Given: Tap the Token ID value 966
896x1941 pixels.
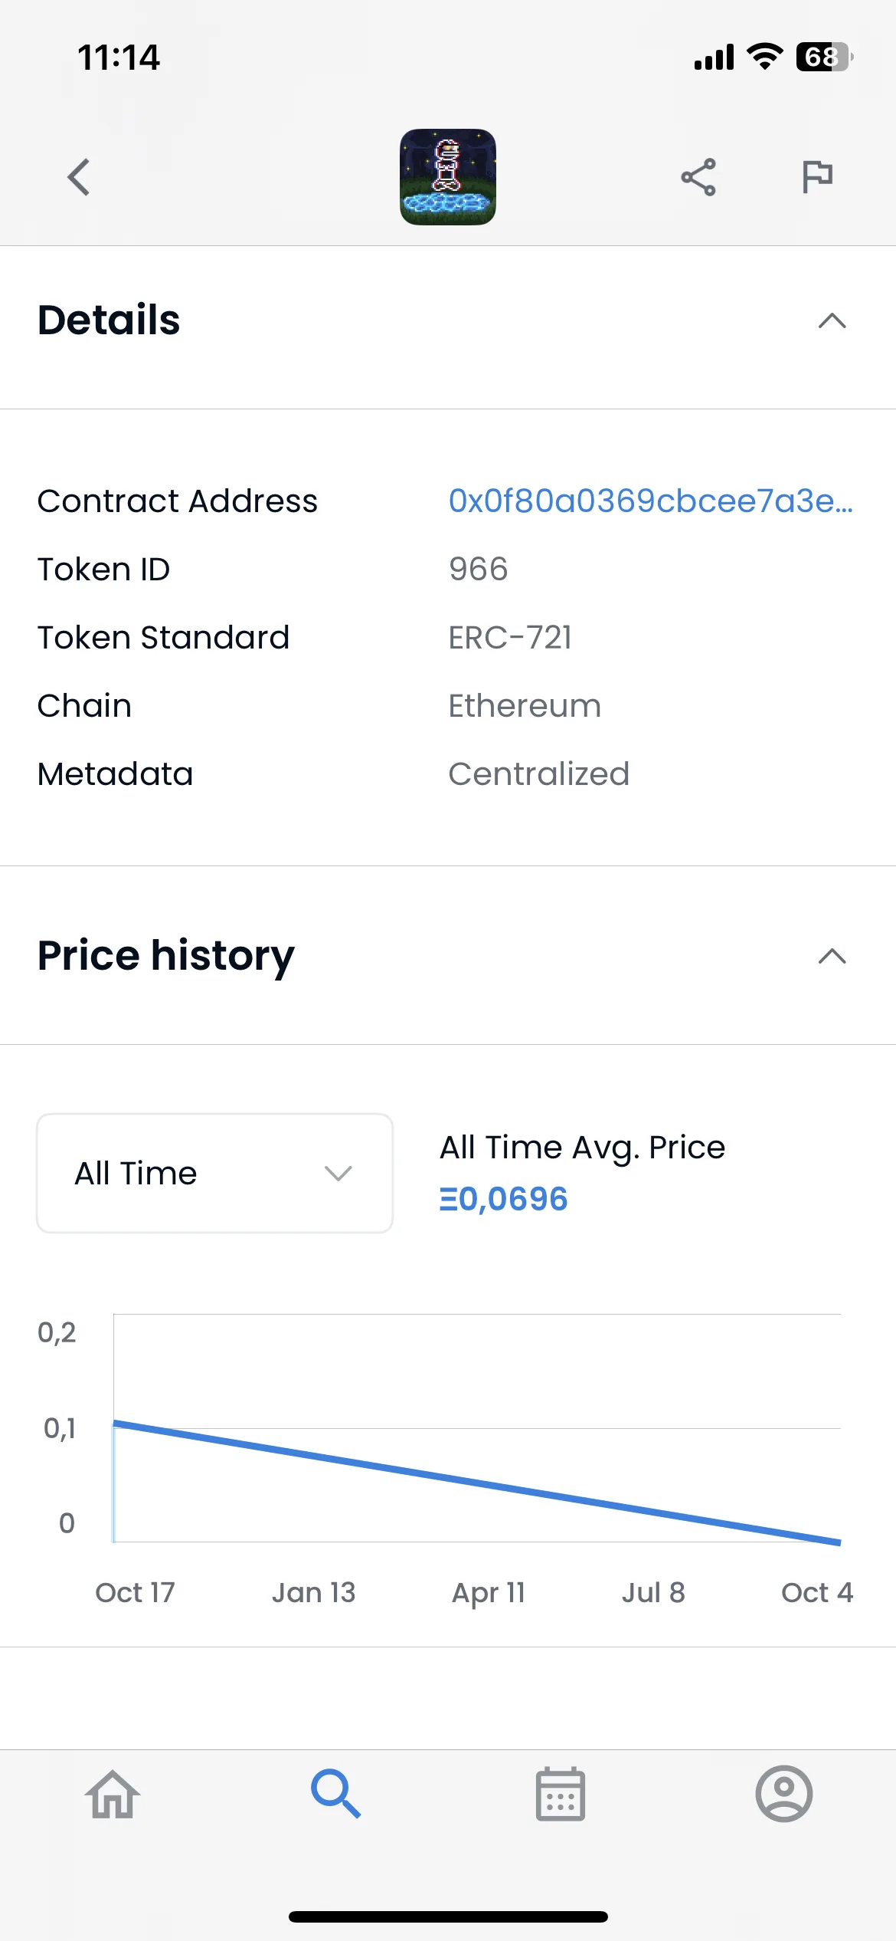Looking at the screenshot, I should pos(478,569).
